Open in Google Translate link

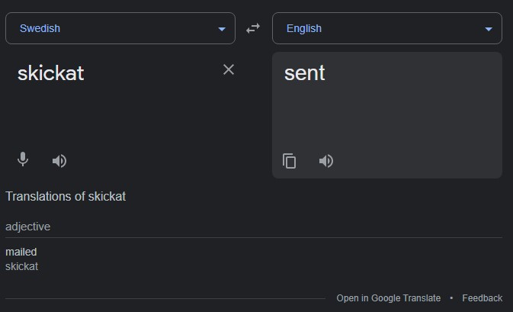[388, 298]
